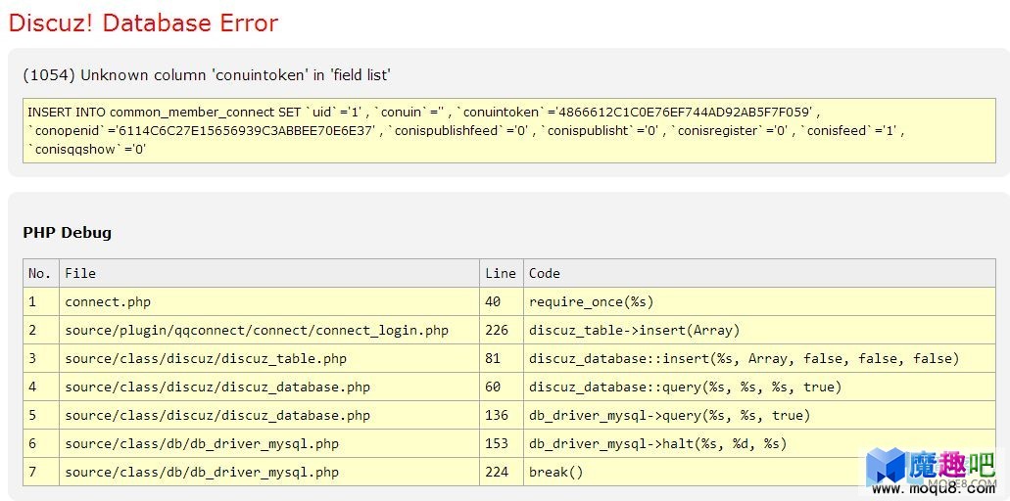Click row number 2 cell
The image size is (1010, 501).
(40, 330)
